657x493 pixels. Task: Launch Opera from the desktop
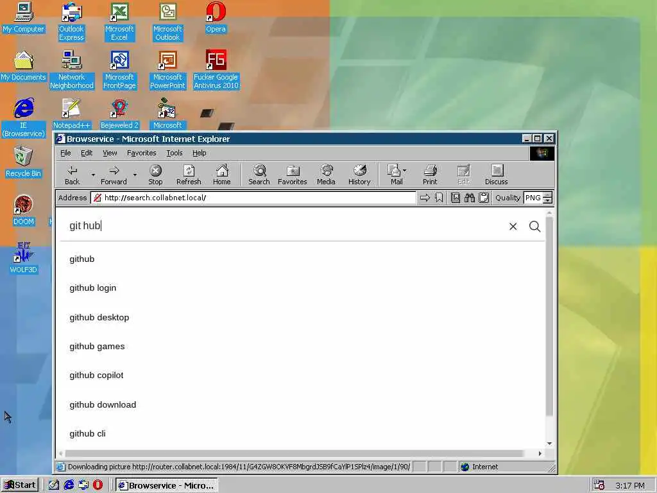click(216, 17)
